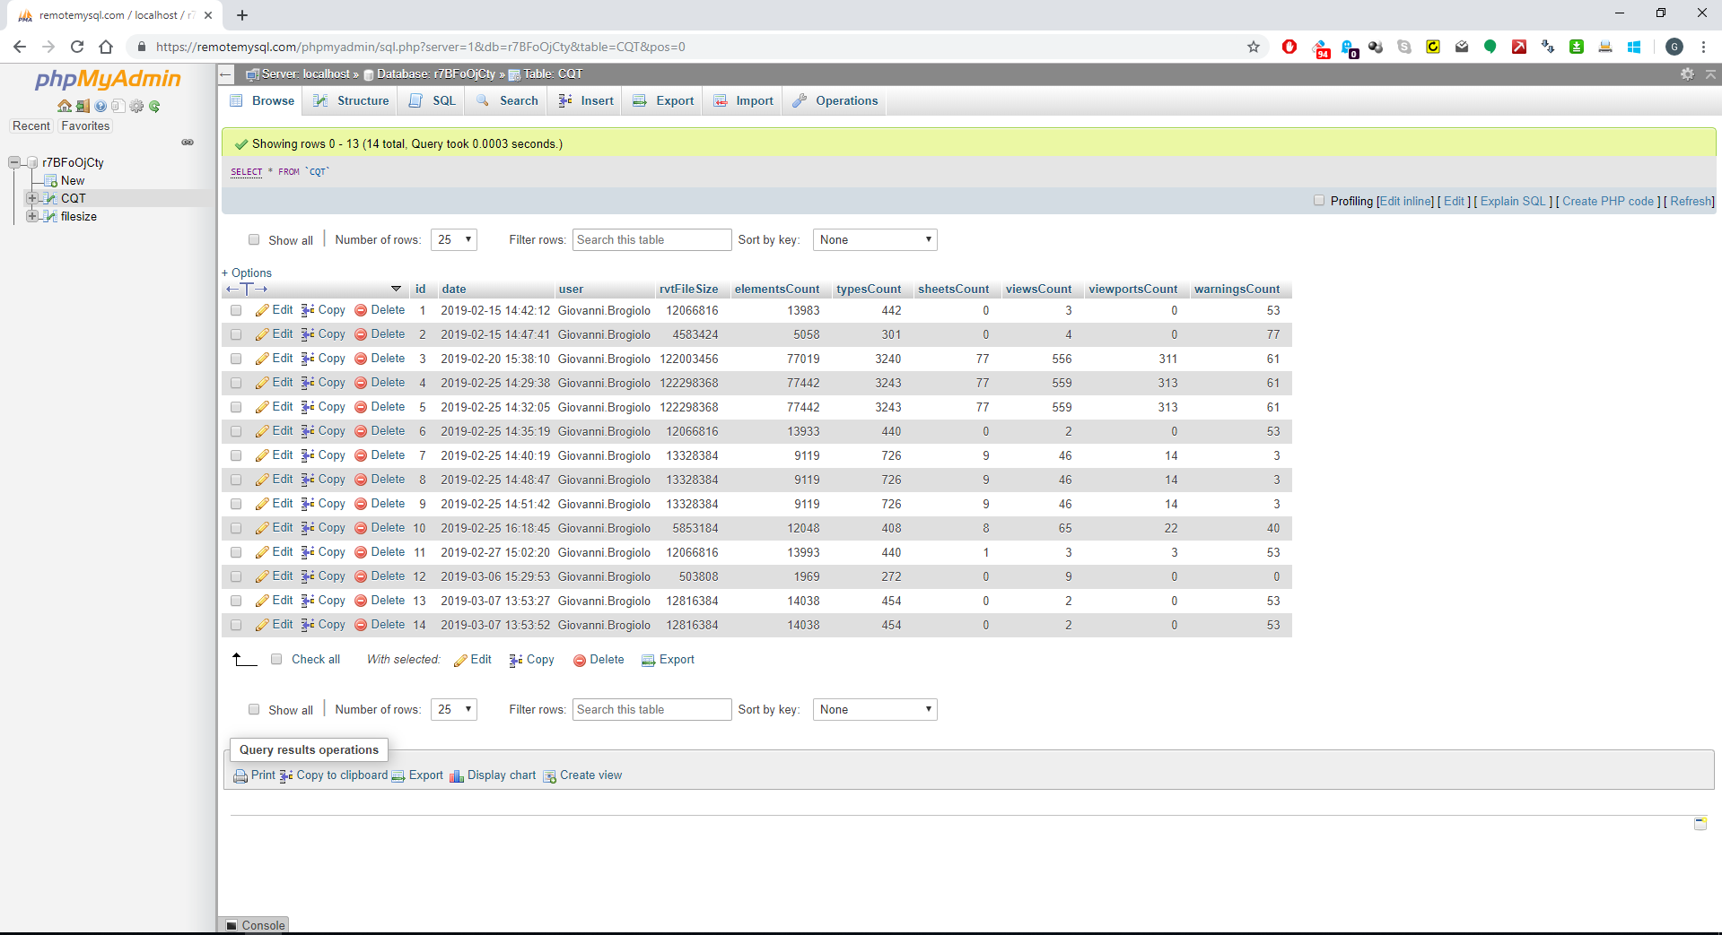Open the Search tab
1722x935 pixels.
(507, 100)
